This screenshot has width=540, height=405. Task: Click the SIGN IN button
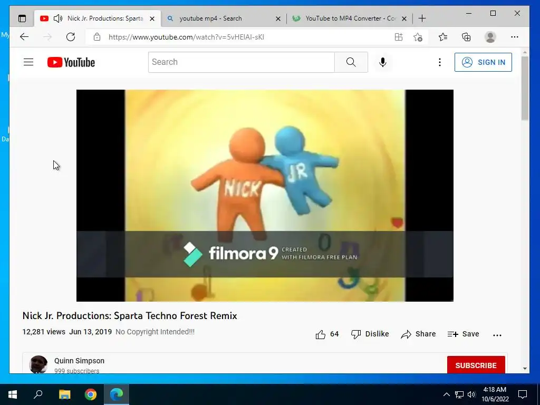tap(483, 62)
